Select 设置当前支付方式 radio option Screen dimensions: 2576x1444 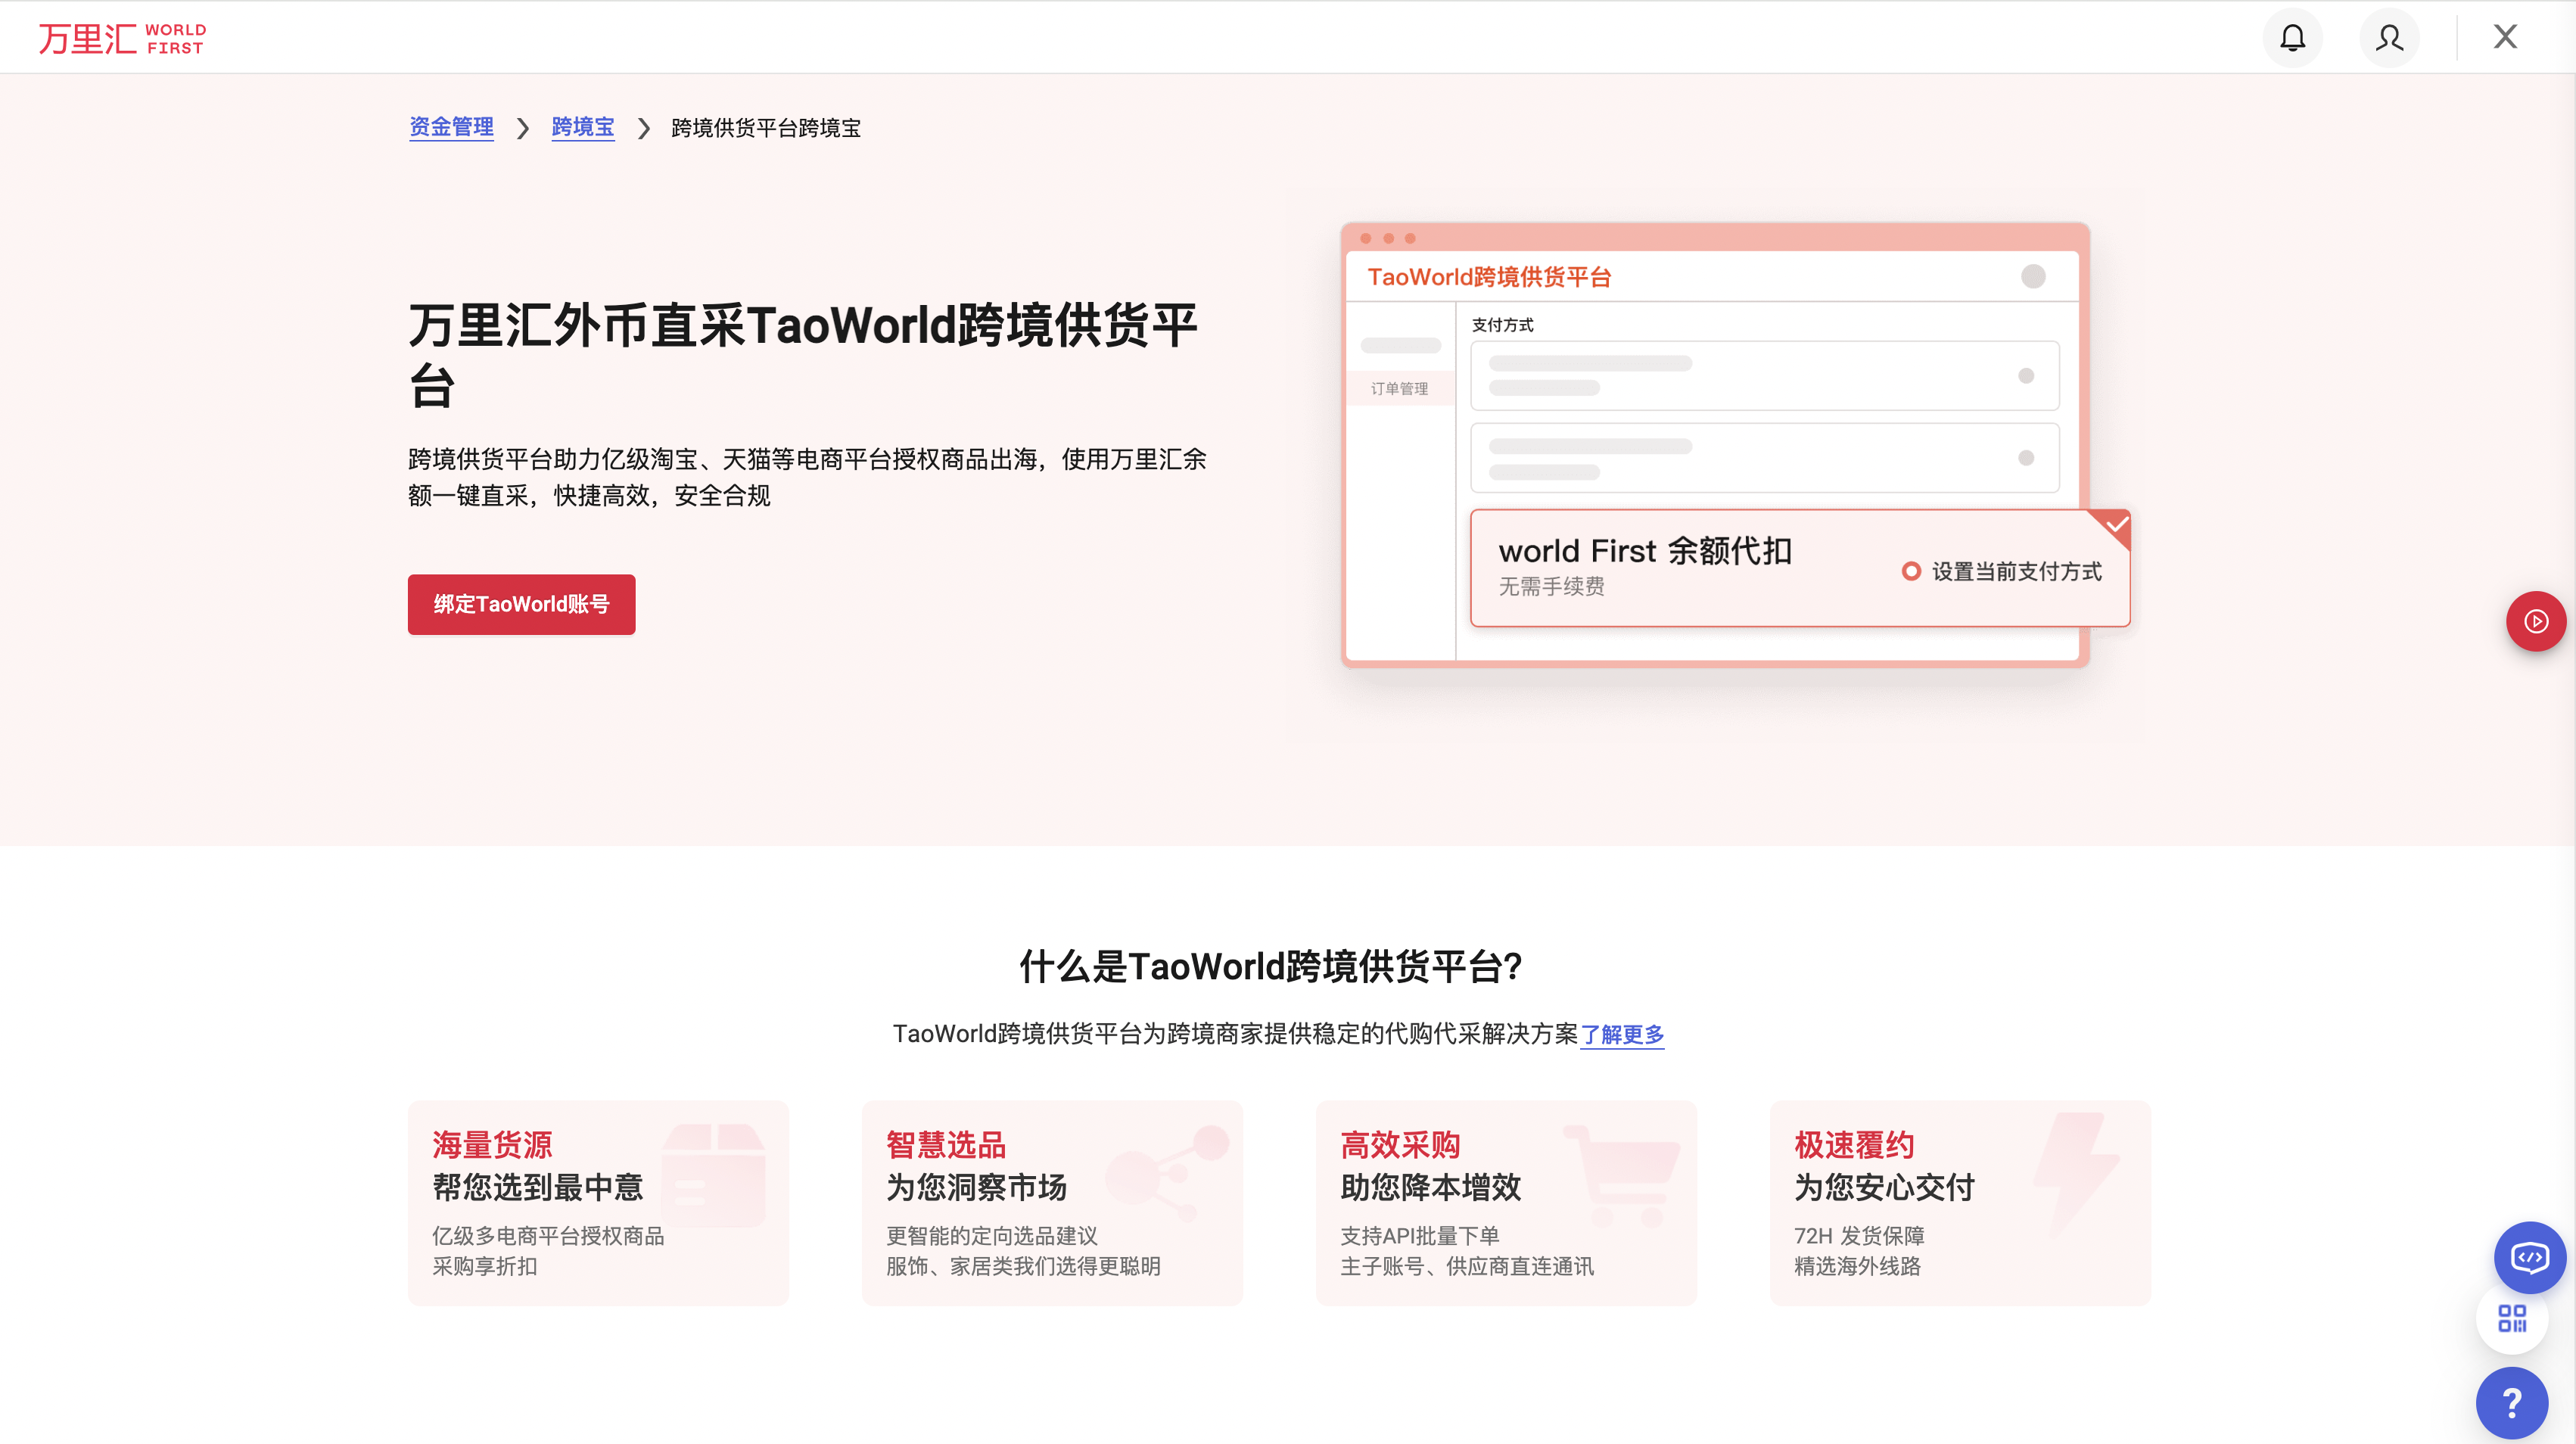1911,571
